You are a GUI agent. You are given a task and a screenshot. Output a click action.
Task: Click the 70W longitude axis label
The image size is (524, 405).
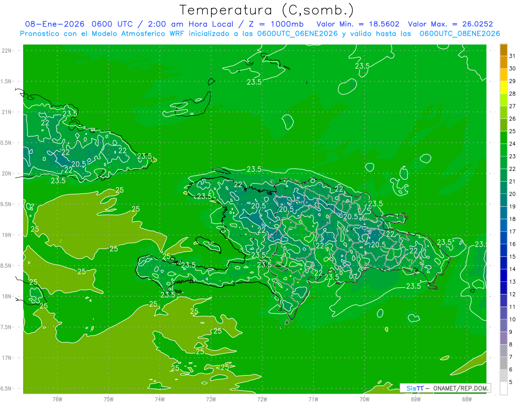click(364, 399)
